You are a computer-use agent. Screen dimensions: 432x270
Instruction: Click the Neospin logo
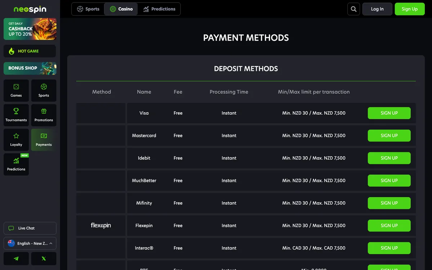(30, 9)
